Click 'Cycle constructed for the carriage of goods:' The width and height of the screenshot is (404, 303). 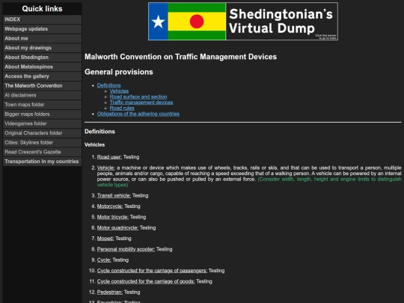coord(146,281)
